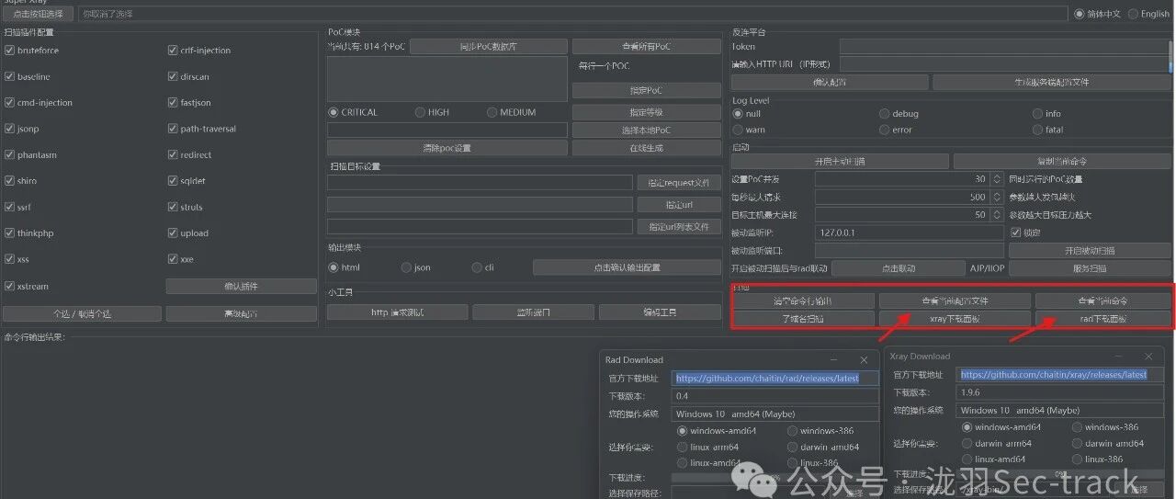Set log level to warn
This screenshot has height=499, width=1176.
point(737,130)
